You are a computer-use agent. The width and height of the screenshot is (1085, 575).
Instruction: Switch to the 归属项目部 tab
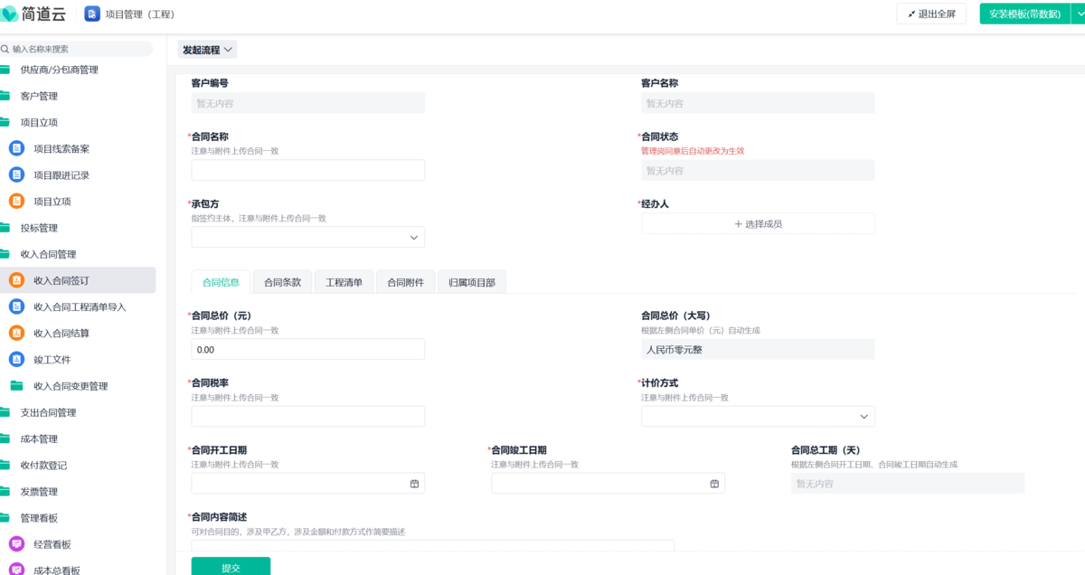coord(472,282)
